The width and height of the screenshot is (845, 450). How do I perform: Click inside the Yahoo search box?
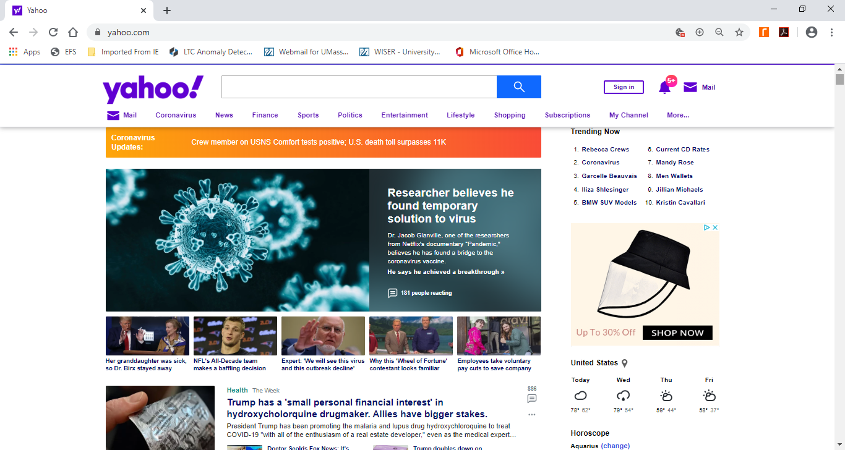pos(359,87)
